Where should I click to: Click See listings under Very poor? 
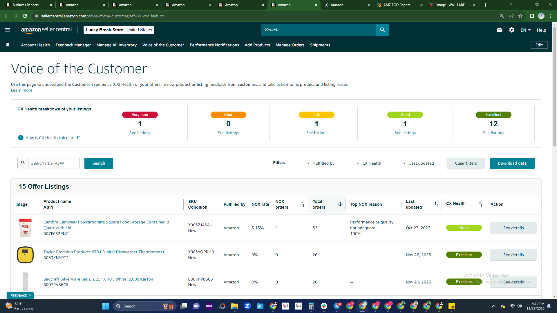[140, 133]
